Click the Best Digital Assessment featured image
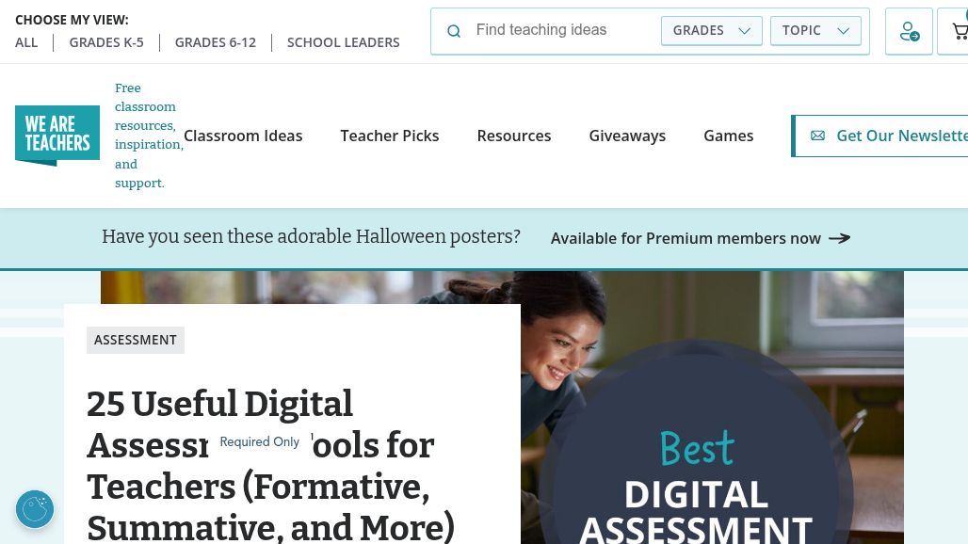Image resolution: width=968 pixels, height=544 pixels. (x=713, y=408)
